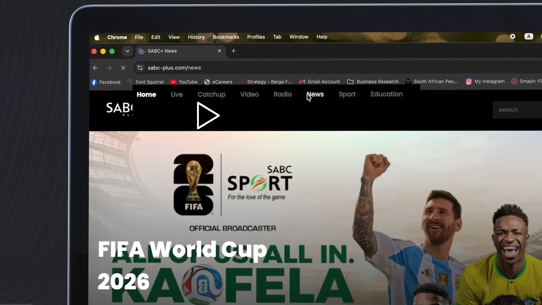
Task: Expand the tab search dropdown arrow
Action: click(127, 51)
